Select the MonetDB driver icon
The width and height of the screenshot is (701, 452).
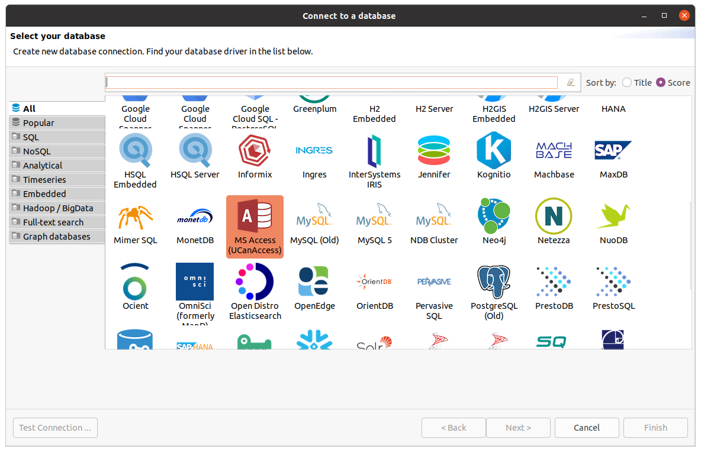[x=195, y=216]
